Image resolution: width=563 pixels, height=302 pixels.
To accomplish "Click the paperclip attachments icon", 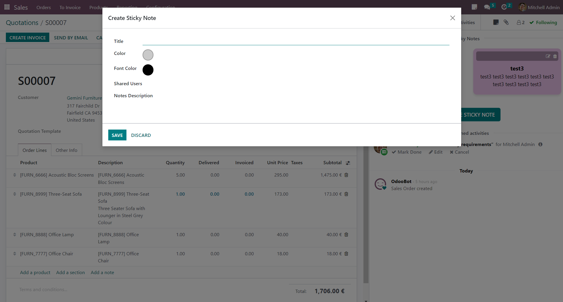I will point(506,22).
